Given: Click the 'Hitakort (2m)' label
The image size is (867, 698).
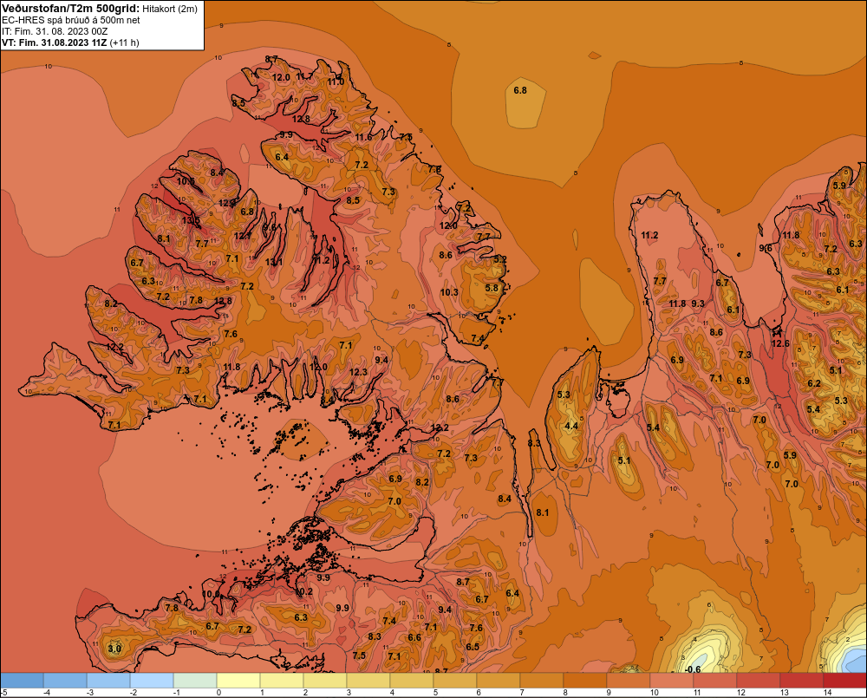Looking at the screenshot, I should tap(170, 9).
